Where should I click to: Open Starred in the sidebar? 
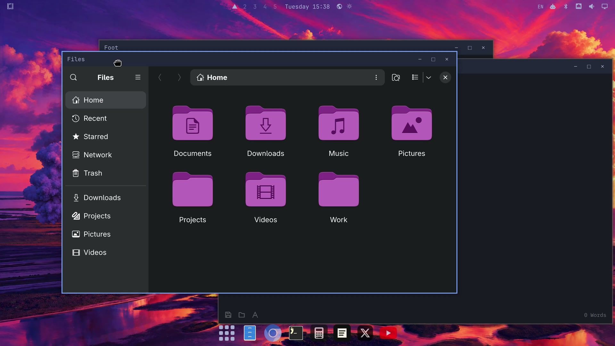point(106,136)
